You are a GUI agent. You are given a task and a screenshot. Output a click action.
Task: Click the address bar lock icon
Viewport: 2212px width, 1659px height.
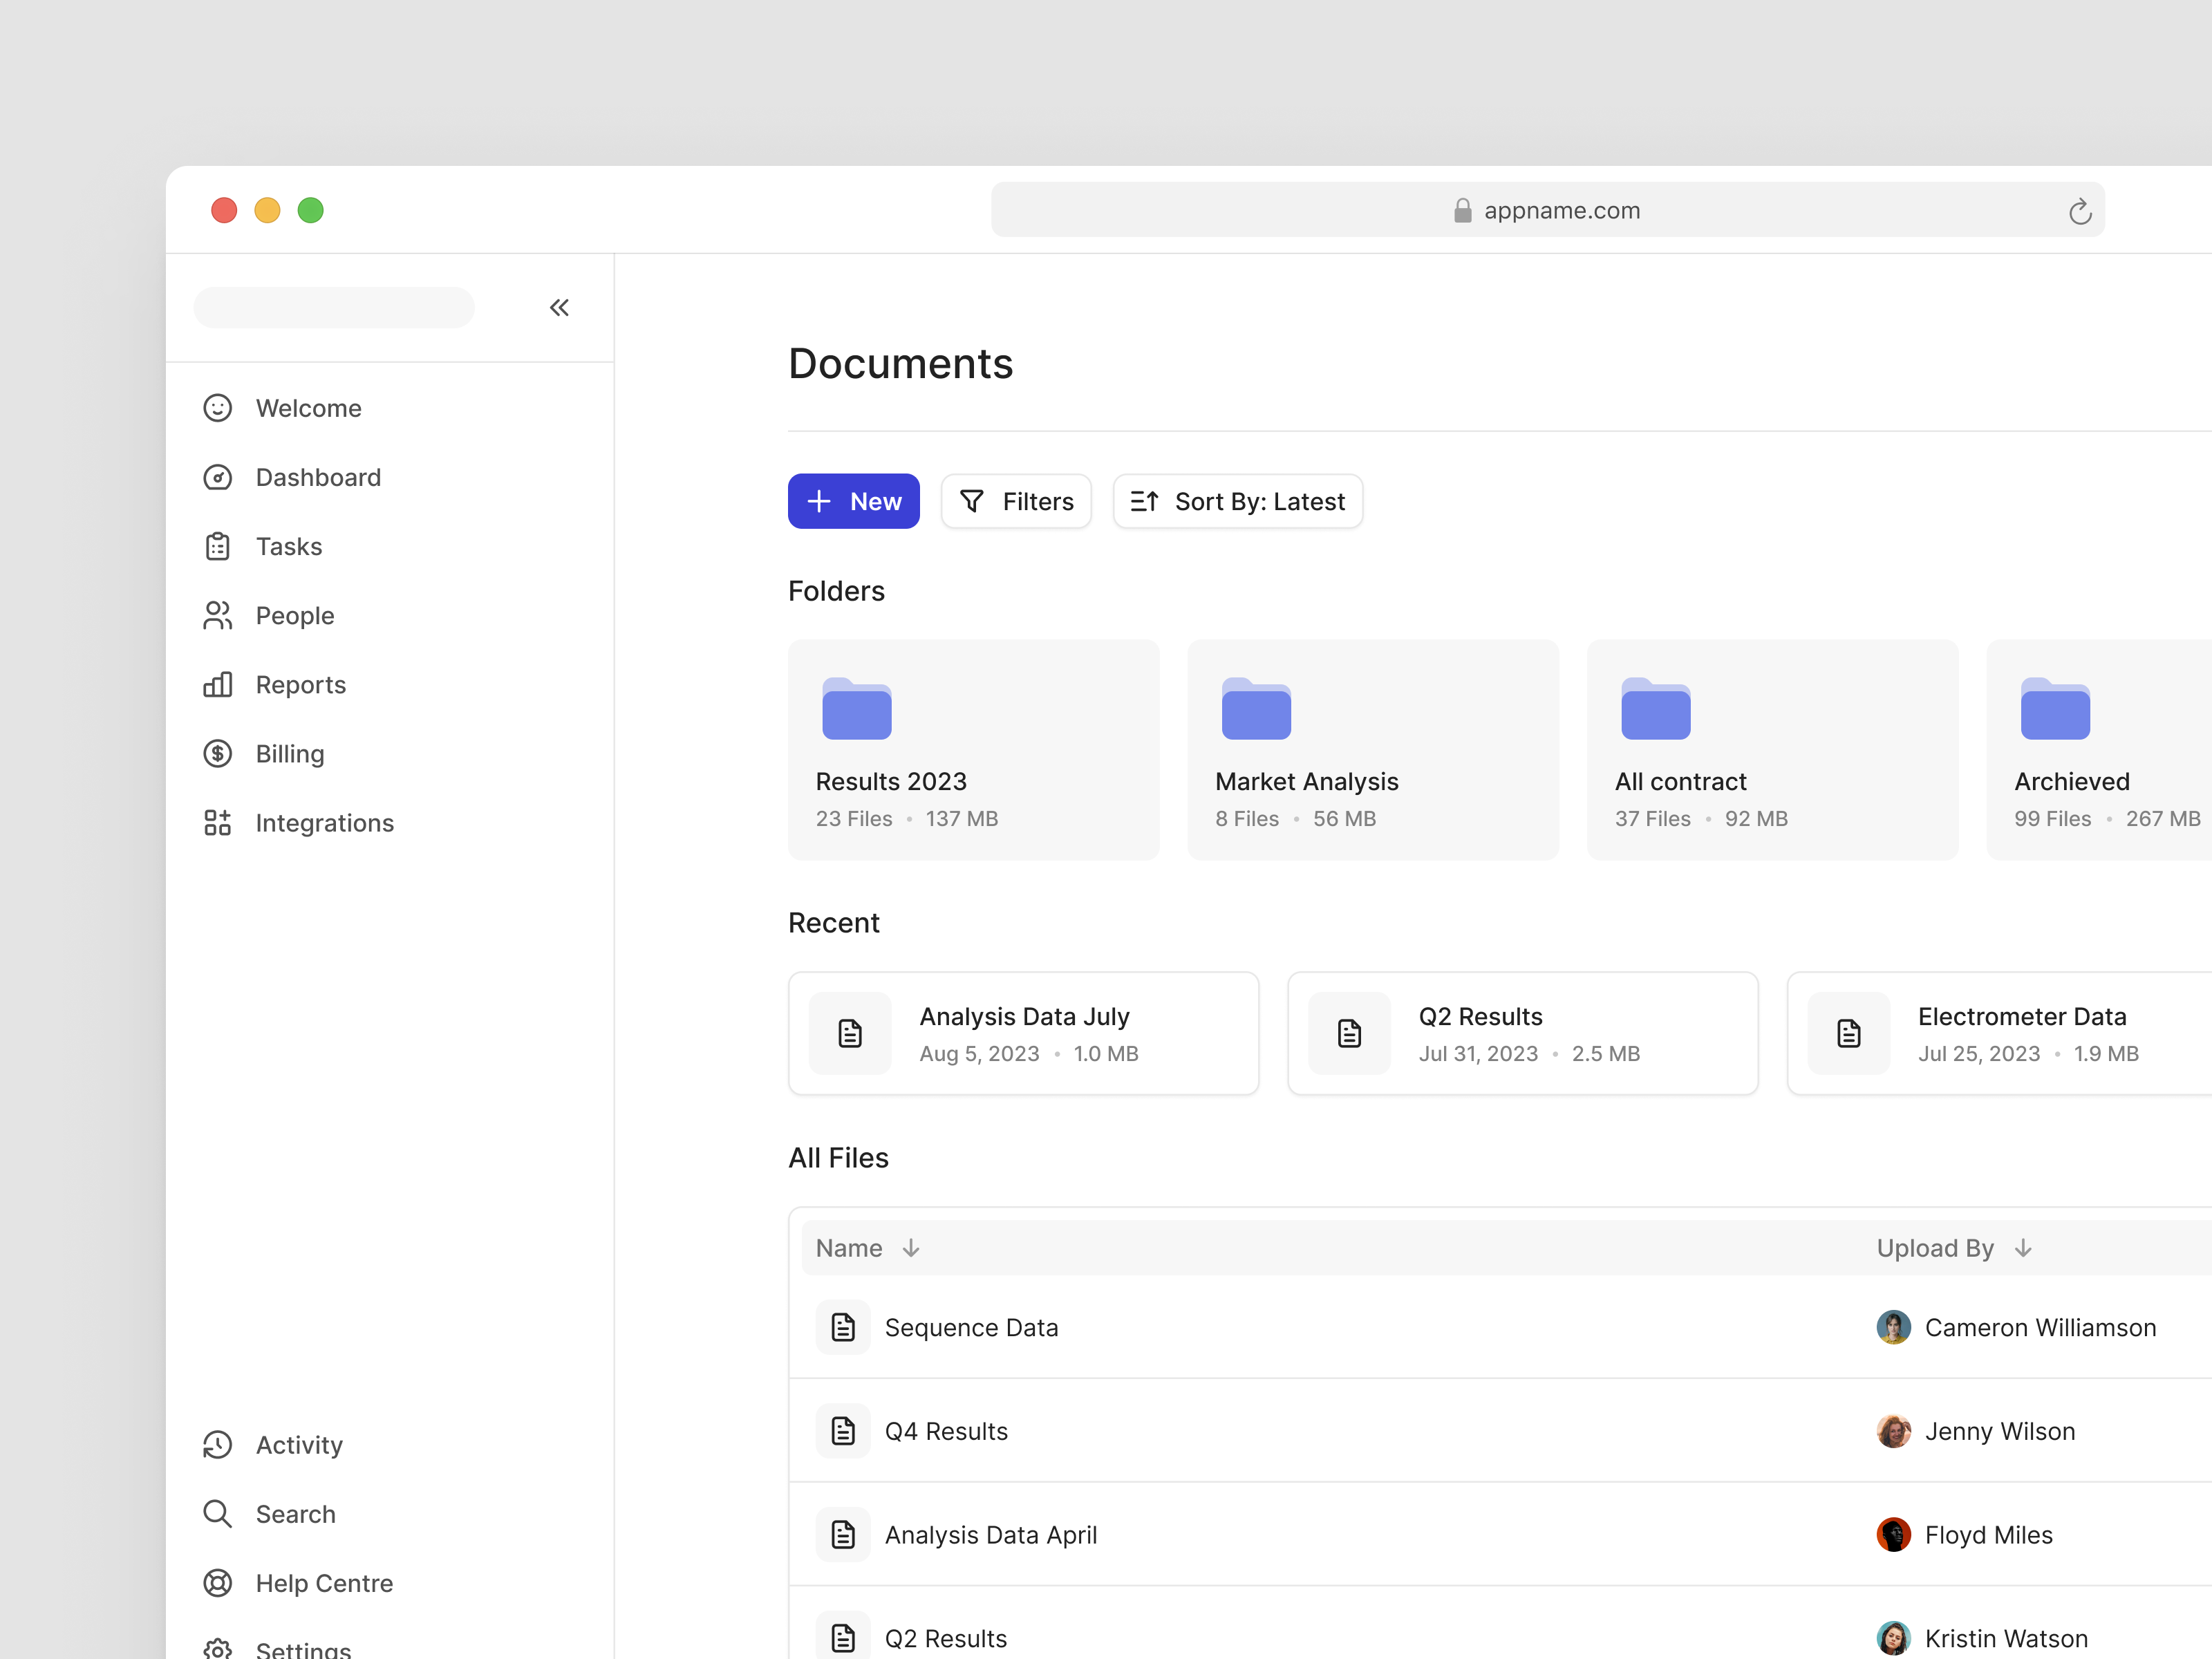point(1462,210)
